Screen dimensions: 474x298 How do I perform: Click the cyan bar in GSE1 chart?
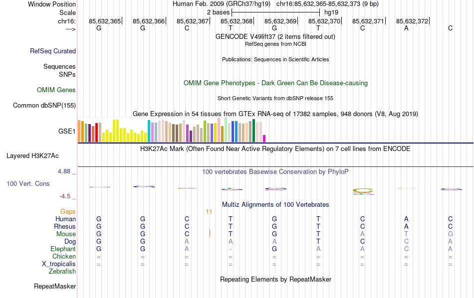[149, 131]
